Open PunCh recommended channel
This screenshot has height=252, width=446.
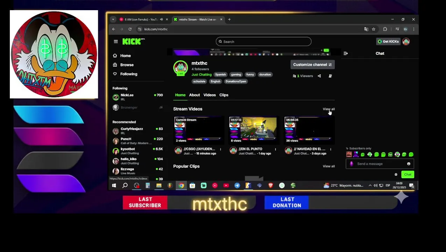[138, 141]
